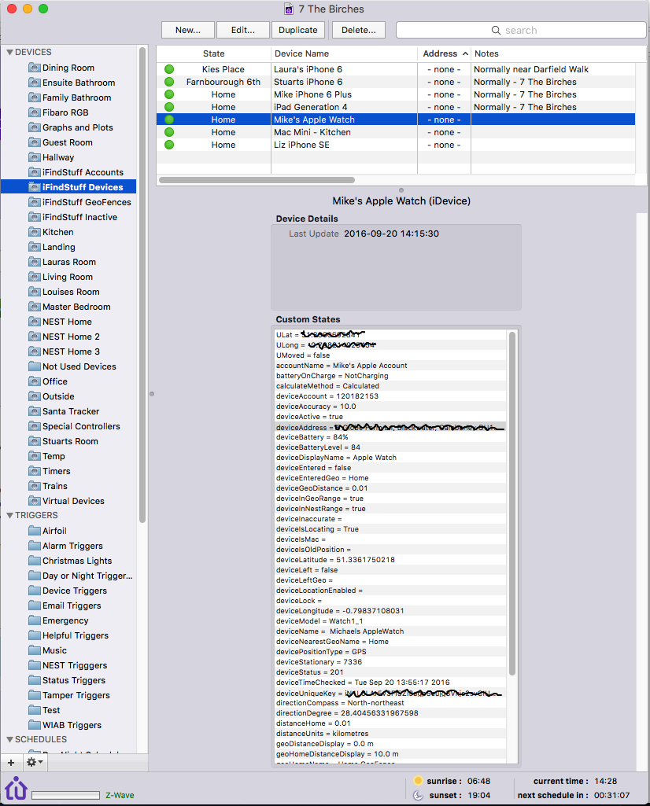Image resolution: width=650 pixels, height=806 pixels.
Task: Select the iFindStuff Devices folder
Action: tap(69, 187)
